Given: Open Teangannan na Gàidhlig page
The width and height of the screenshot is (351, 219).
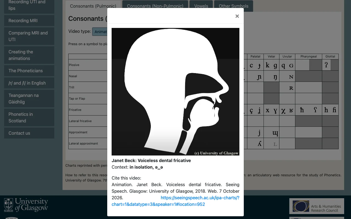Looking at the screenshot, I should [x=29, y=99].
